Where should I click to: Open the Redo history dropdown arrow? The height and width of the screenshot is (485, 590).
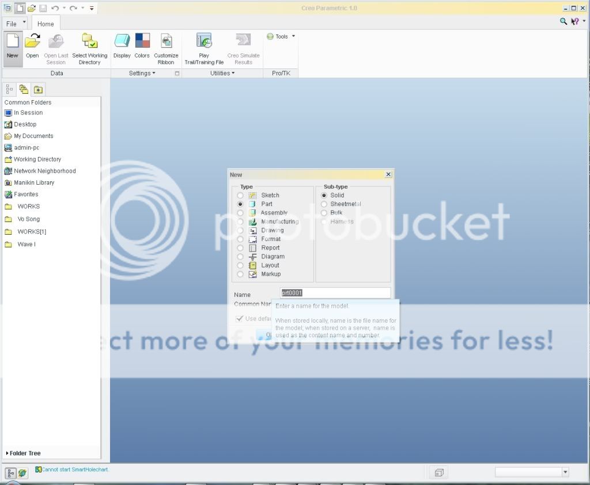tap(83, 8)
